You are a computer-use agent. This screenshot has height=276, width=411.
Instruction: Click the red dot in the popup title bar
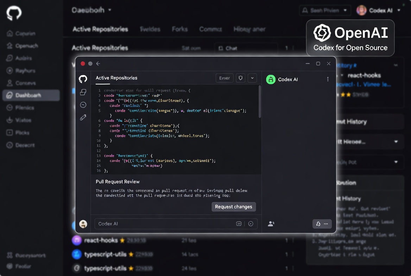coord(83,63)
